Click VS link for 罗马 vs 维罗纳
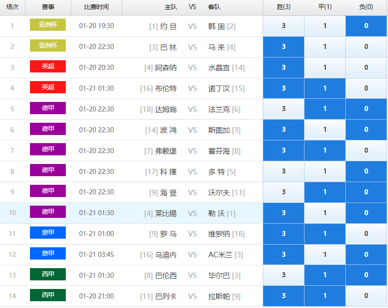This screenshot has height=308, width=388. 192,234
